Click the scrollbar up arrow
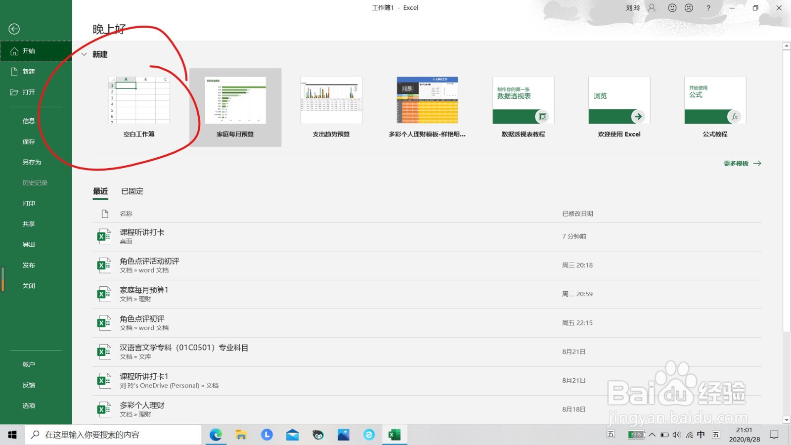 coord(787,46)
